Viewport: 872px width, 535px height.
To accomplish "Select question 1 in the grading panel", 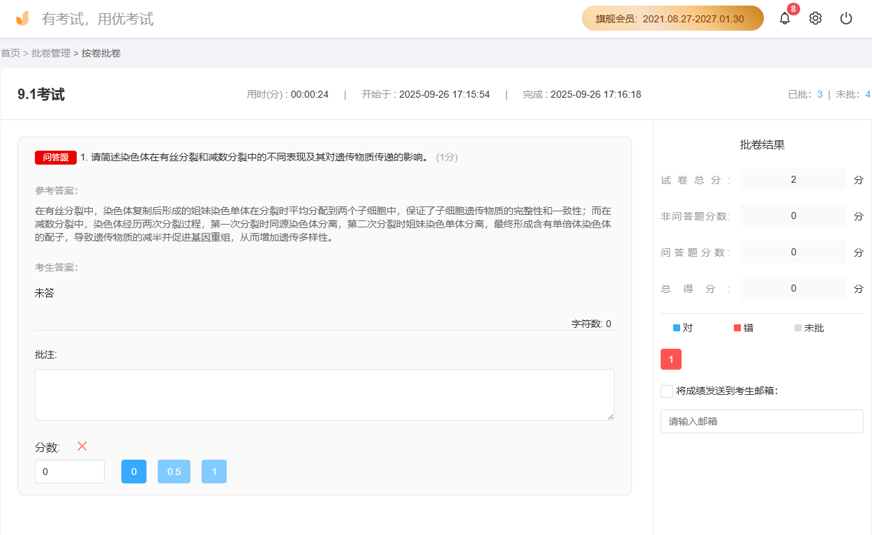I will (x=670, y=359).
